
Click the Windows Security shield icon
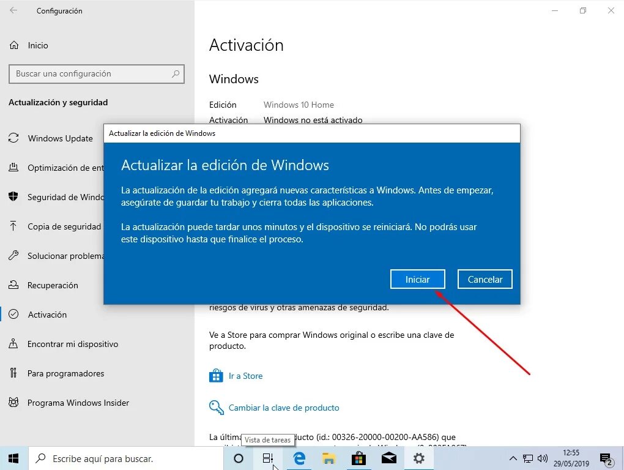click(x=13, y=196)
